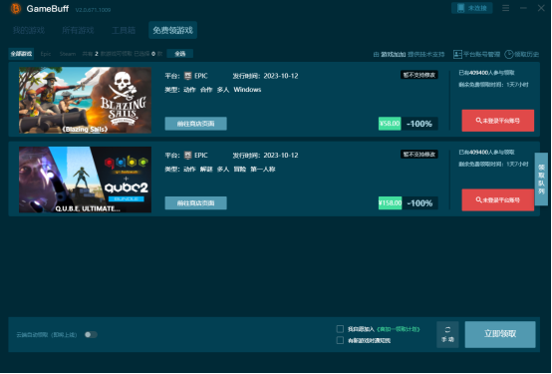Screen dimensions: 552x374
Task: Click the GameBuff logo icon
Action: coord(16,8)
